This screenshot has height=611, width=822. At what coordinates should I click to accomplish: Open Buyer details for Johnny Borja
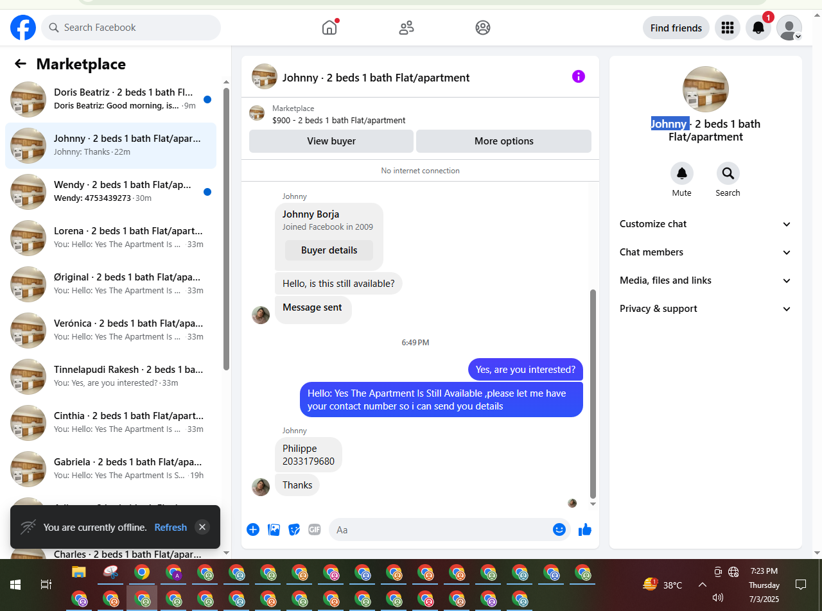pos(329,250)
